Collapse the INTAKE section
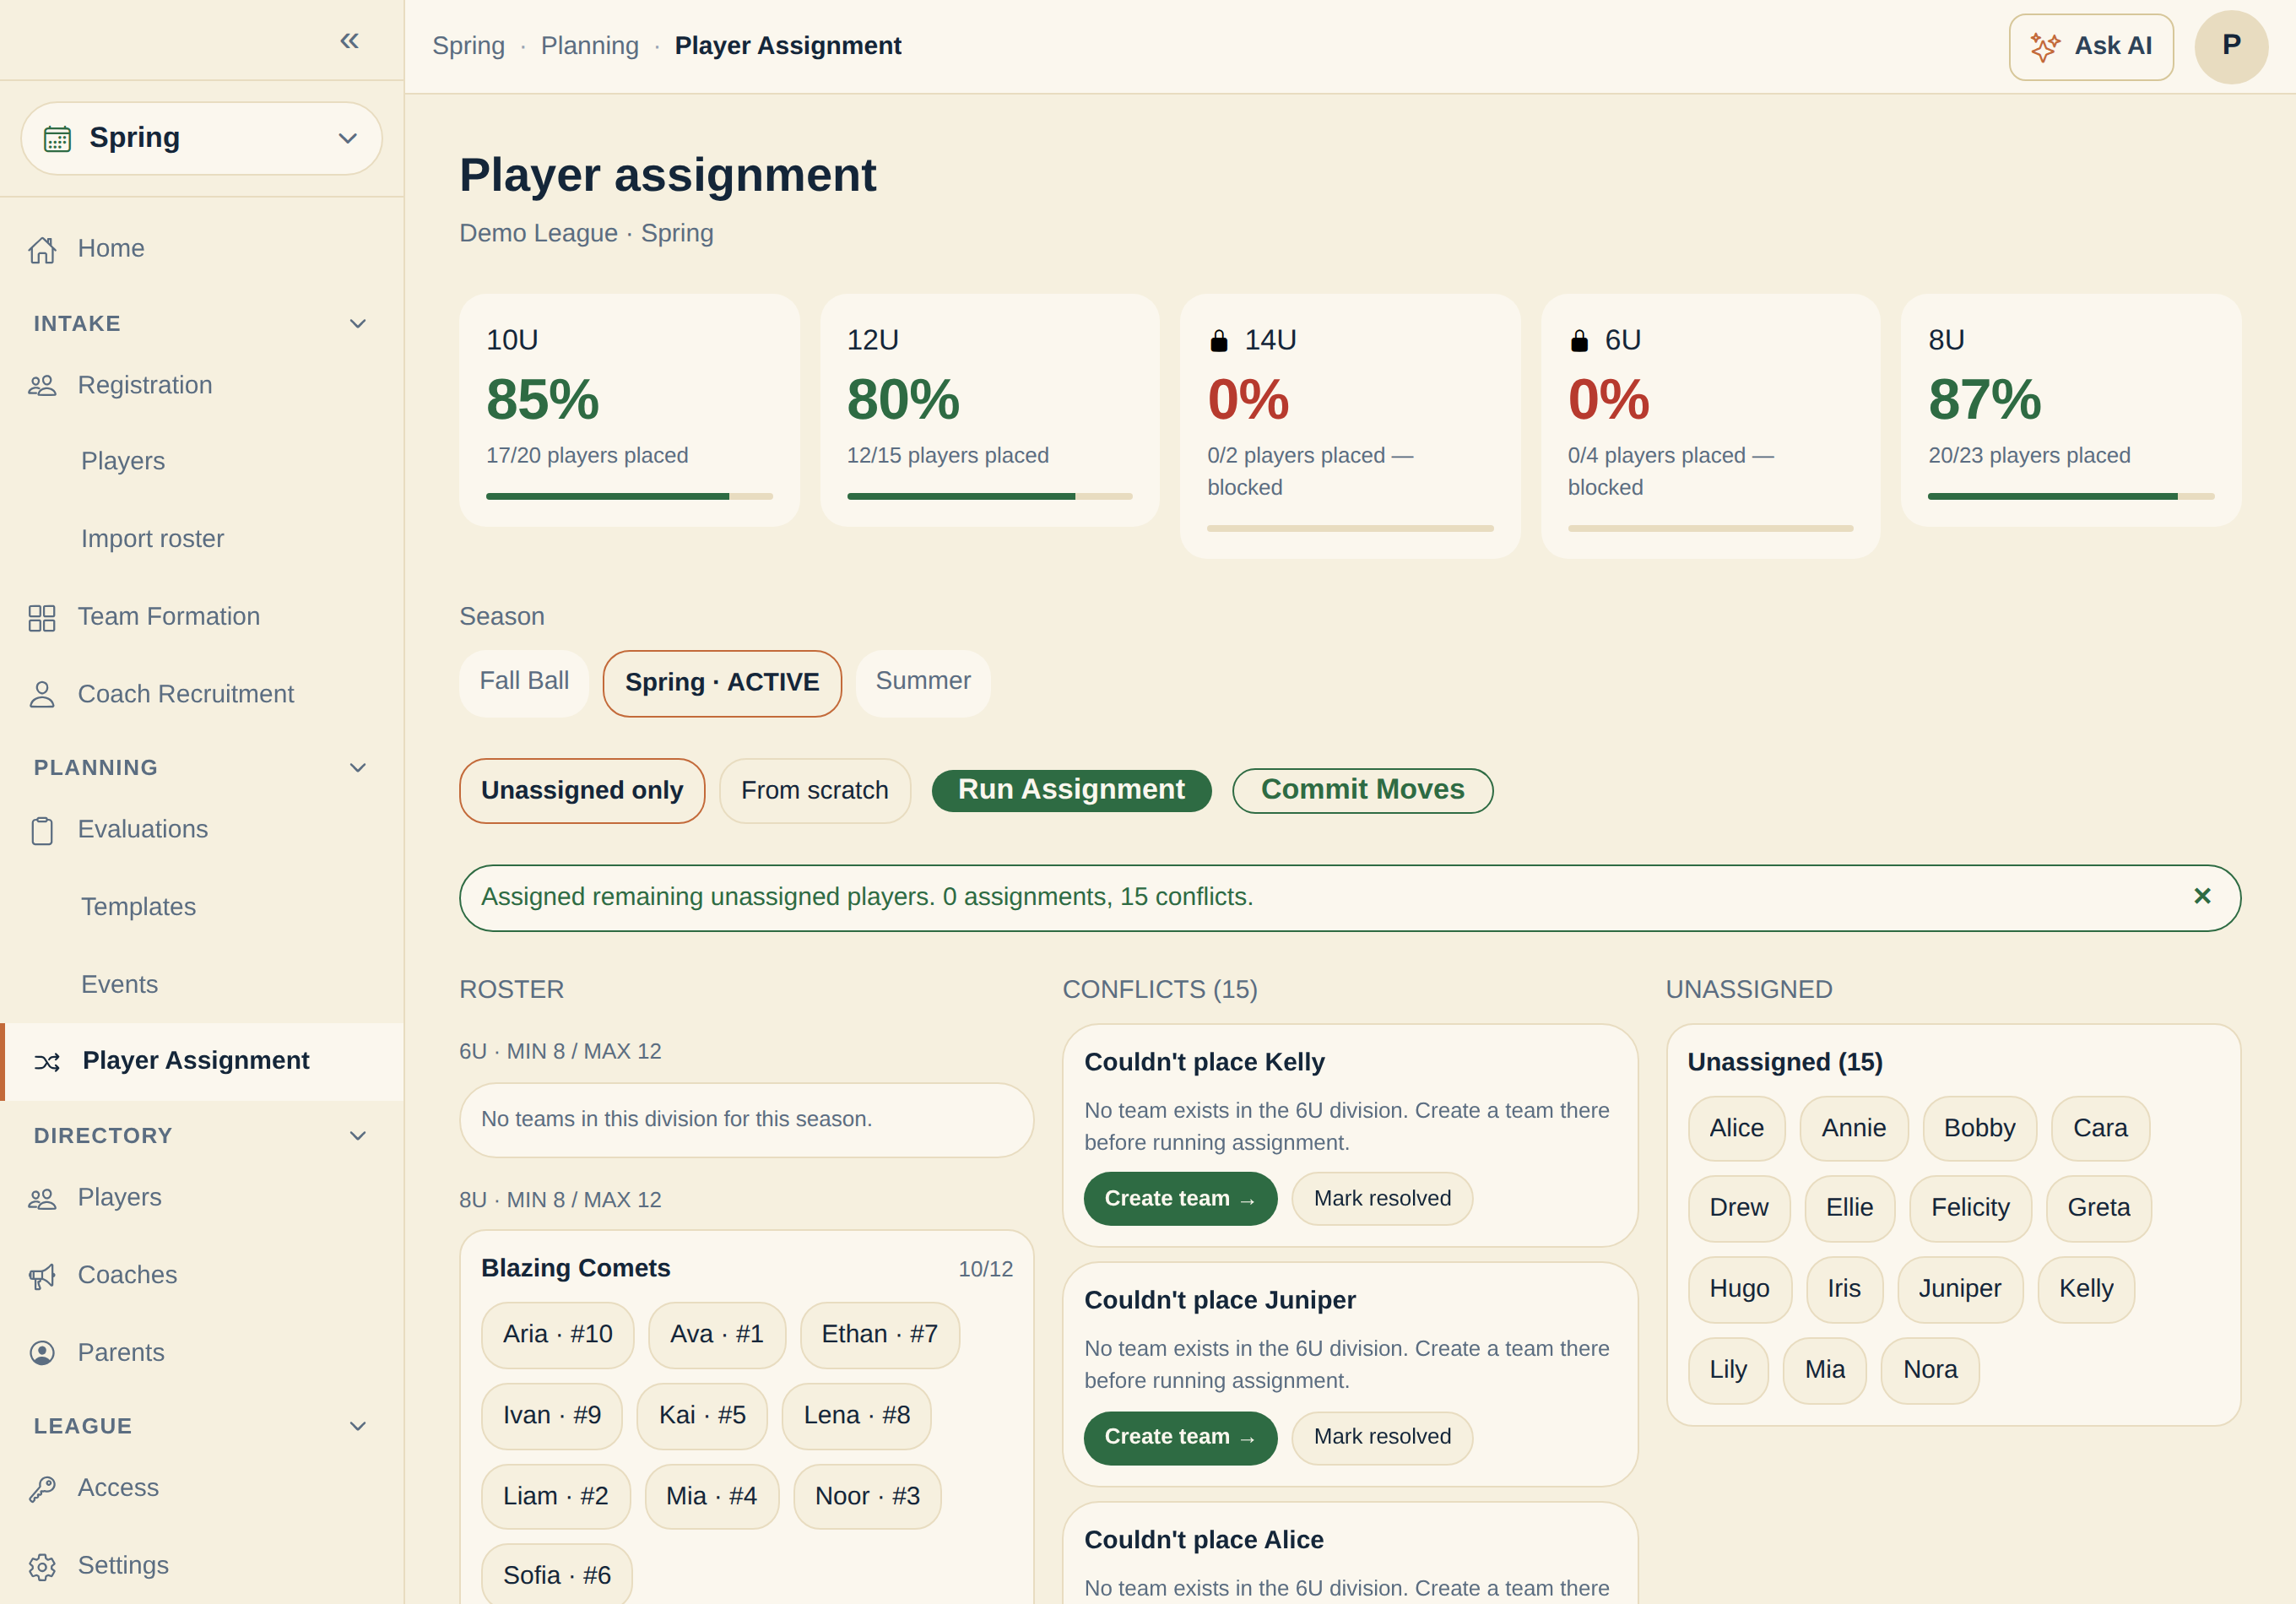 357,323
